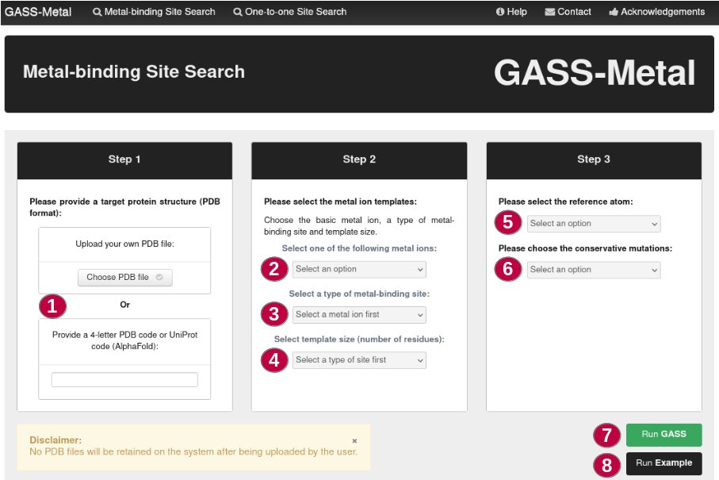
Task: Open the template size dropdown
Action: 359,360
